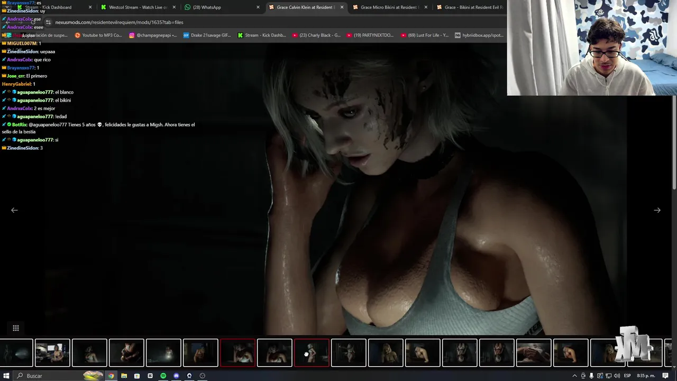Screen dimensions: 677x381
Task: Close the Grace Micro Bikini tab
Action: 426,7
